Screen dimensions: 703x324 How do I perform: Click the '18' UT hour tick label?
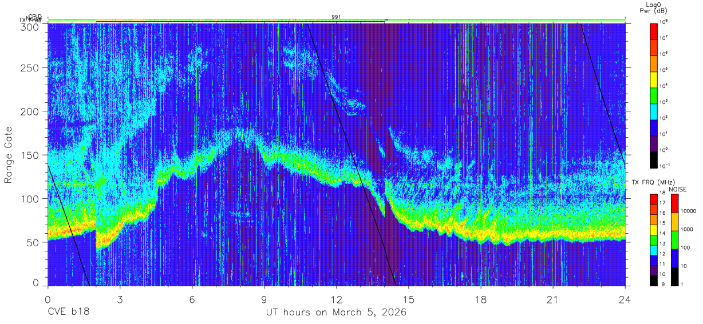click(x=481, y=299)
